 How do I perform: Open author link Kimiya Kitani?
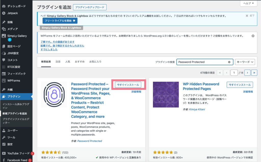197,109
